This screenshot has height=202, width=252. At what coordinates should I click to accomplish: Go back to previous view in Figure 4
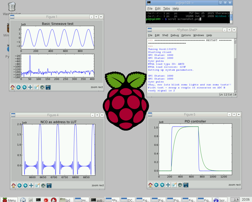[20, 185]
